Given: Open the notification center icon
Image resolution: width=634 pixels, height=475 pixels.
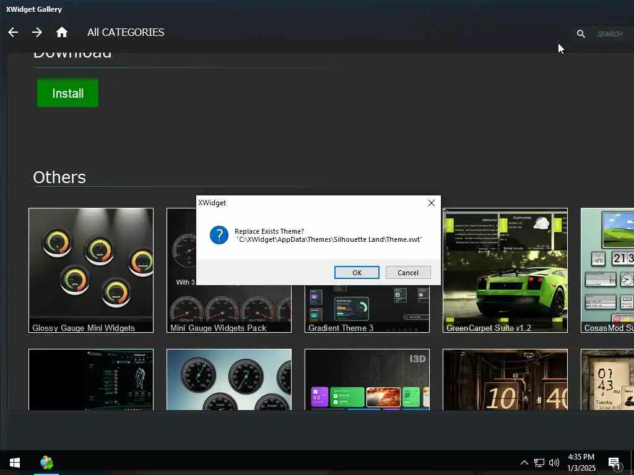Looking at the screenshot, I should coord(614,463).
